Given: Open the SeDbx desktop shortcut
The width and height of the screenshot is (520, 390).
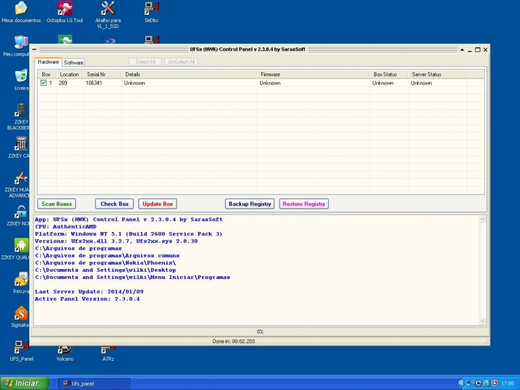Looking at the screenshot, I should [x=151, y=12].
